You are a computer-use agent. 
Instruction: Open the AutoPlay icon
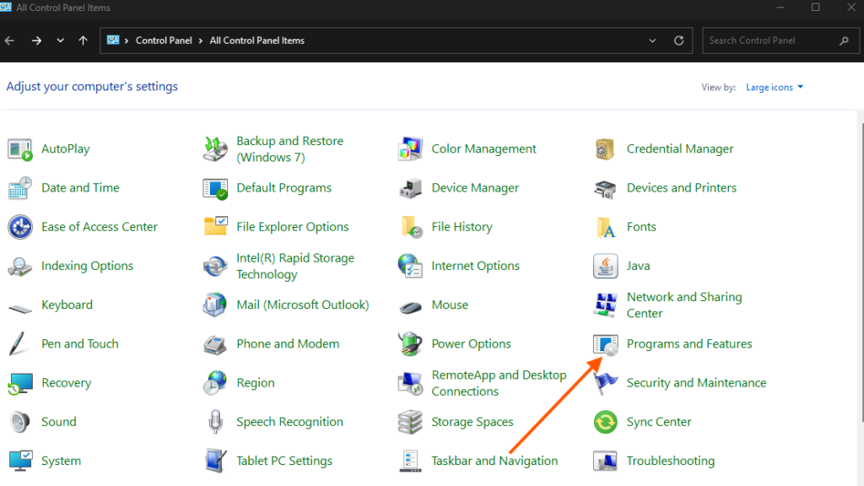pyautogui.click(x=20, y=149)
